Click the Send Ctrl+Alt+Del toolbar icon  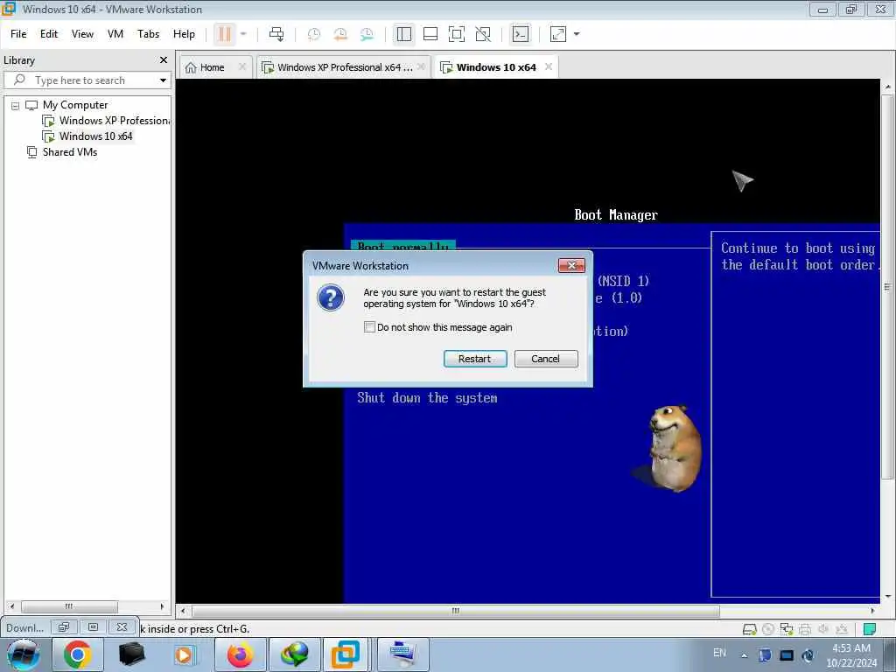[276, 34]
